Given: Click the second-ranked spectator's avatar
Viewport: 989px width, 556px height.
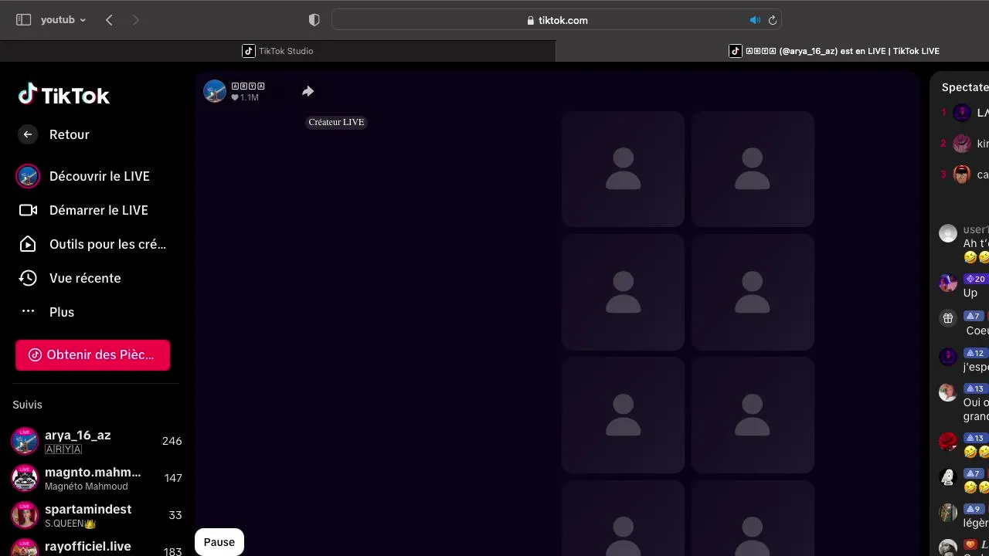Looking at the screenshot, I should pyautogui.click(x=962, y=144).
